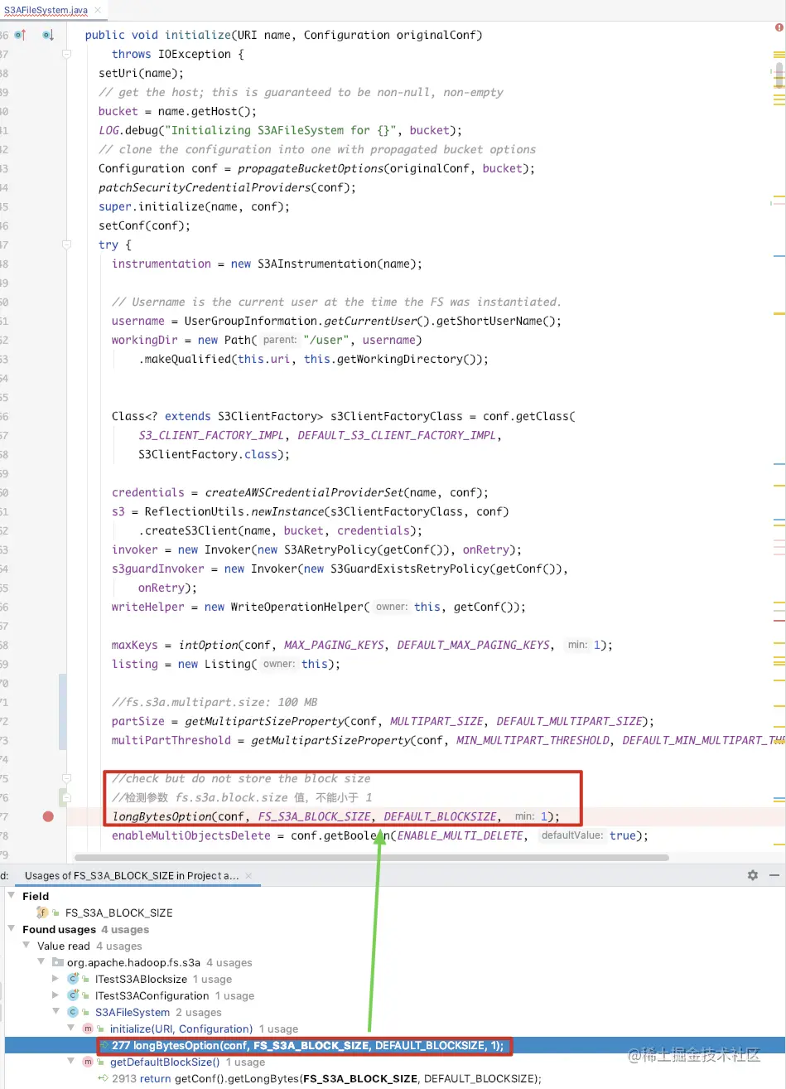The height and width of the screenshot is (1089, 786).
Task: Open the Find panel settings gear
Action: point(753,875)
